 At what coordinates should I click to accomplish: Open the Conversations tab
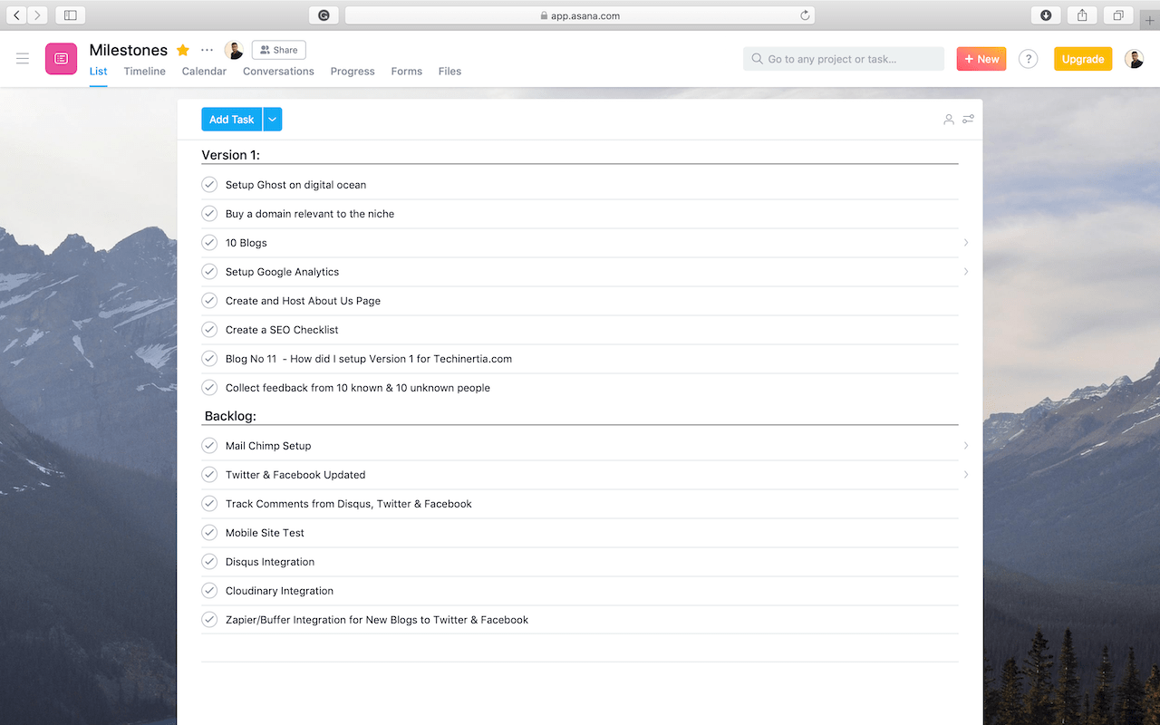(278, 72)
